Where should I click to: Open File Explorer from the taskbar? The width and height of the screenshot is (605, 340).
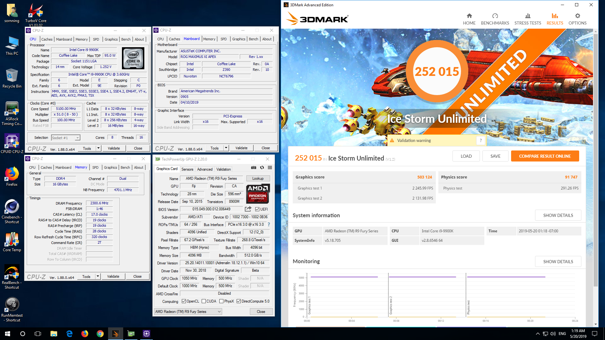point(54,334)
